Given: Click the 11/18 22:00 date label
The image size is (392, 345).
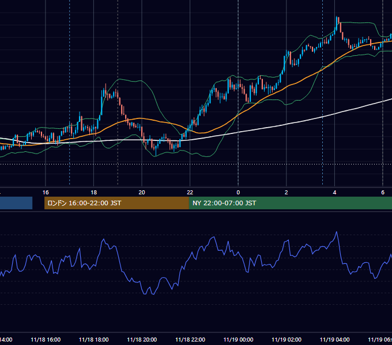Looking at the screenshot, I should tap(190, 340).
